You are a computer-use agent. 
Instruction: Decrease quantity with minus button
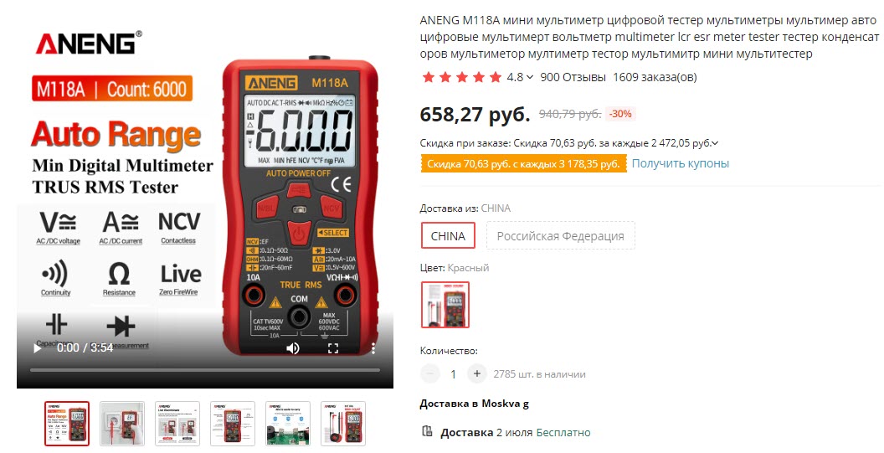tap(430, 373)
